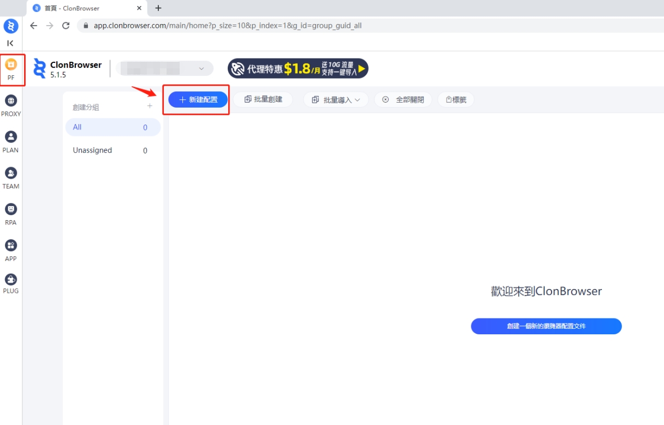664x425 pixels.
Task: Select the Unassigned group
Action: [112, 150]
